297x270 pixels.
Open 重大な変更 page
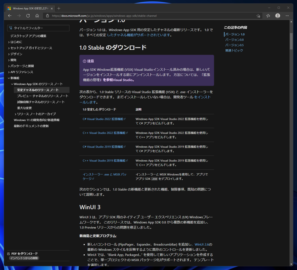click(24, 108)
